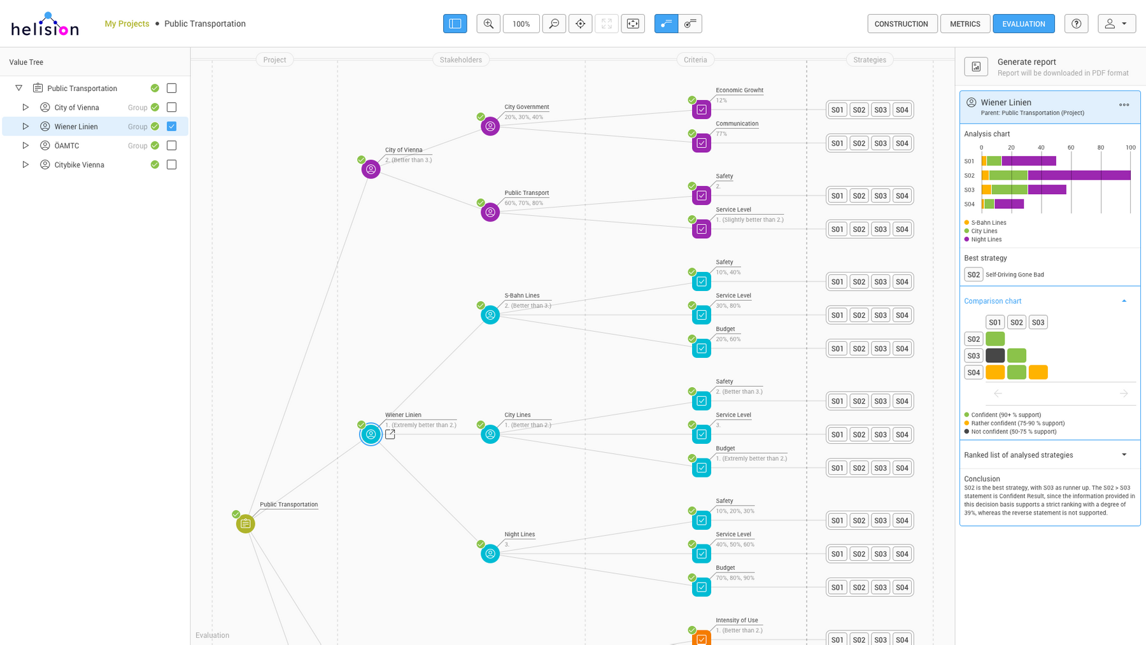Toggle the sidebar panel icon in toolbar
The image size is (1146, 645).
tap(455, 24)
